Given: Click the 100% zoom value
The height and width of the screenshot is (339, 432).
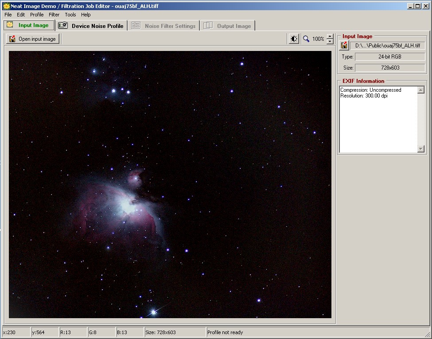Looking at the screenshot, I should point(318,39).
